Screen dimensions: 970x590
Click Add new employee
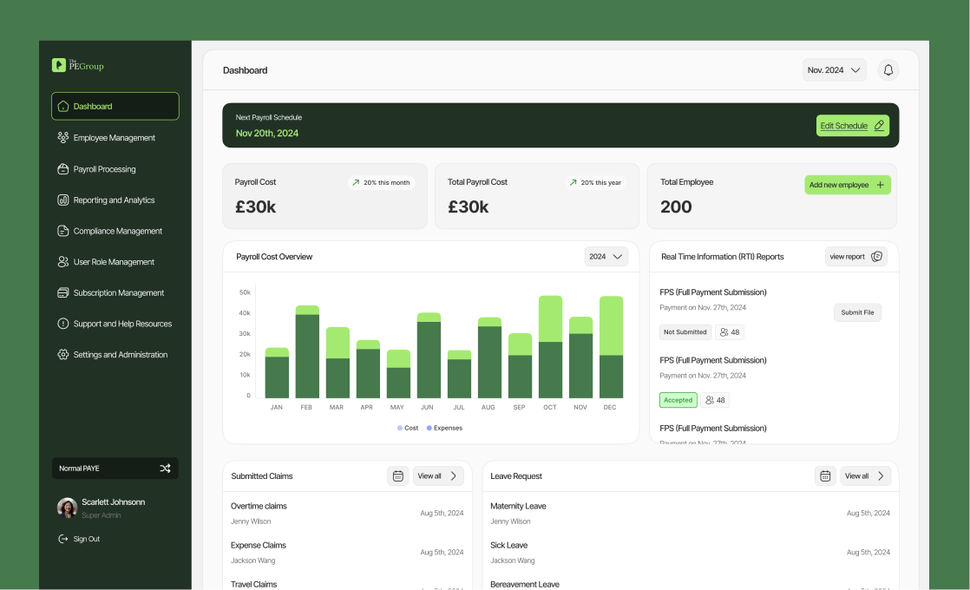(847, 185)
